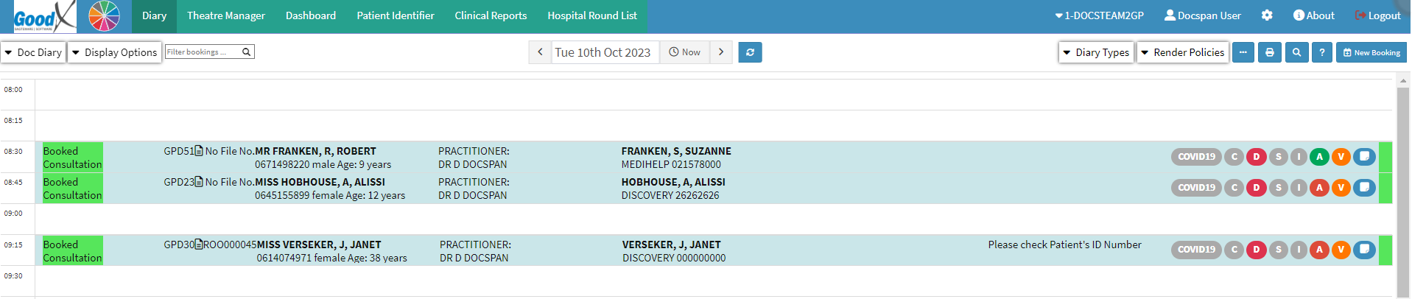Go to the next day arrow

click(721, 52)
